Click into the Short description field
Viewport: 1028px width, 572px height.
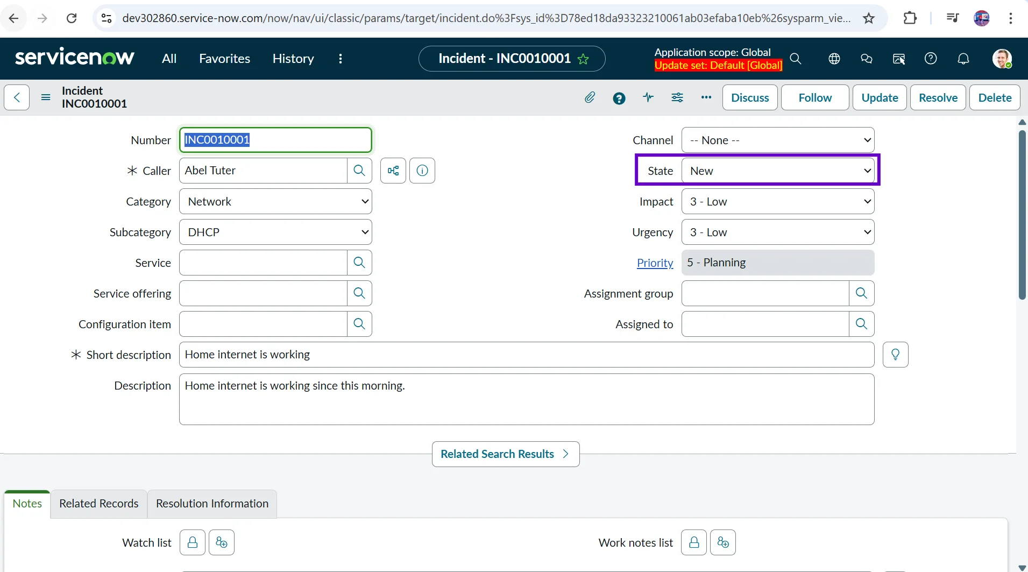click(x=526, y=355)
